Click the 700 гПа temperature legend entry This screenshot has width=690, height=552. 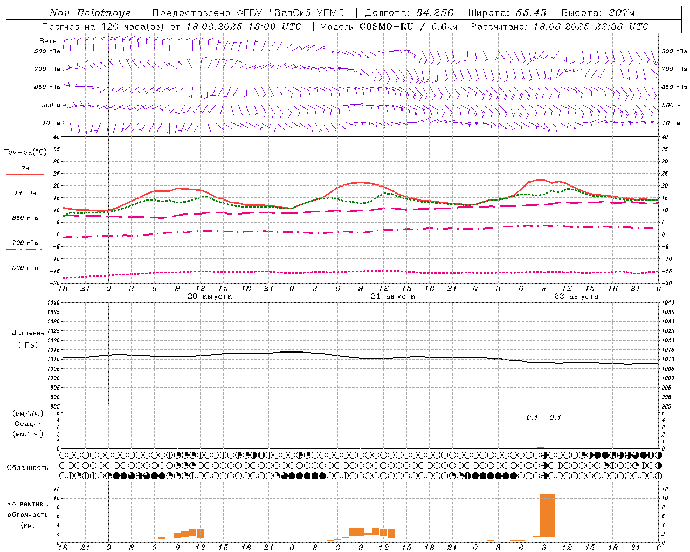(25, 245)
